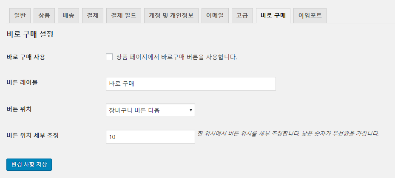Click the 상품 페이지에서 바로구매 버튼을 사용합니다 text

click(176, 57)
